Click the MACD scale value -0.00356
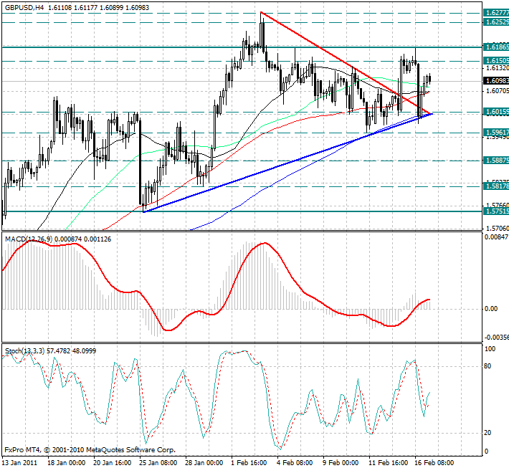This screenshot has height=468, width=509. (496, 338)
